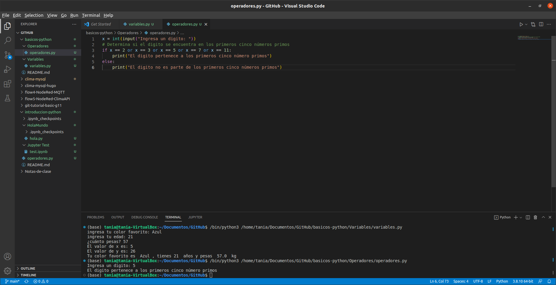Split the editor to the right
The image size is (556, 285).
pyautogui.click(x=541, y=24)
